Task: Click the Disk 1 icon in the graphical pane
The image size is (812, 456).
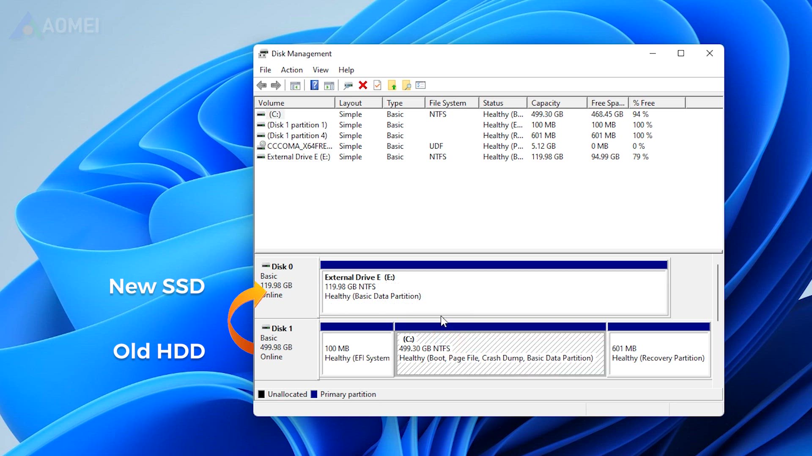Action: [266, 328]
